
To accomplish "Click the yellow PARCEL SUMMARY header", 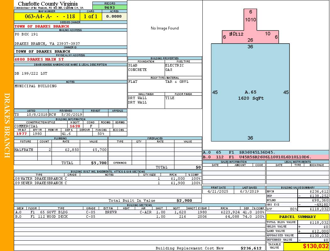I will 297,217.
